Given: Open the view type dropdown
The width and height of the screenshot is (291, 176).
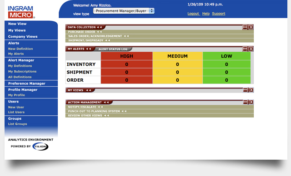Looking at the screenshot, I should pos(124,11).
